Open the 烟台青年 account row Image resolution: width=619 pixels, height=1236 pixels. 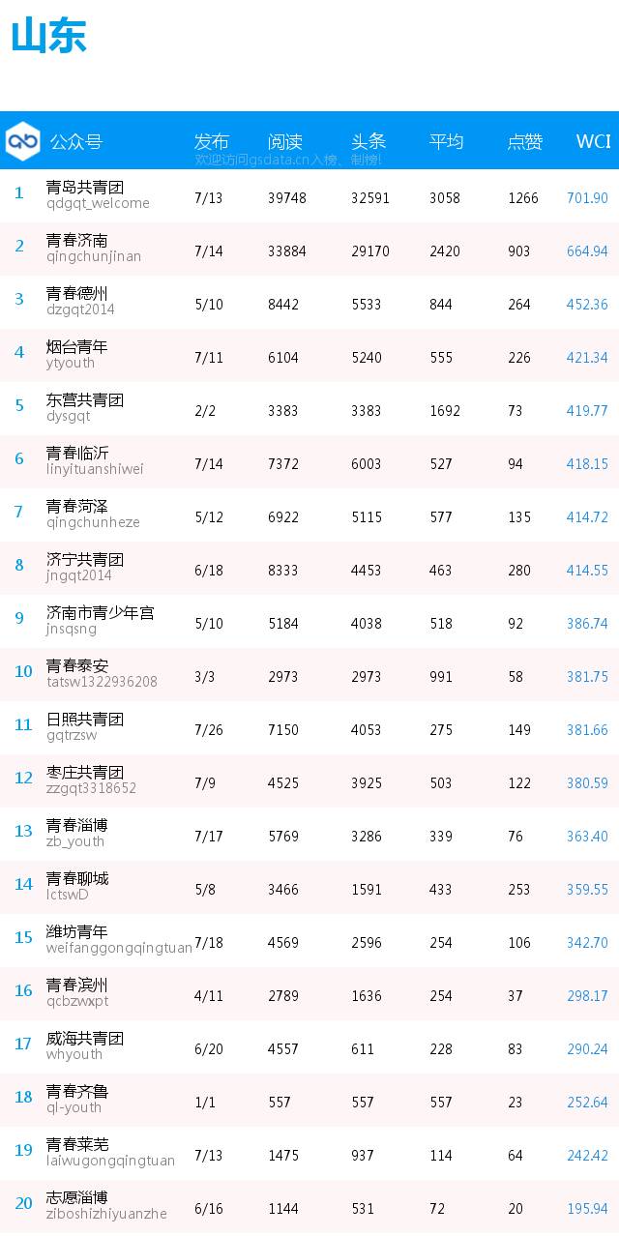[309, 354]
